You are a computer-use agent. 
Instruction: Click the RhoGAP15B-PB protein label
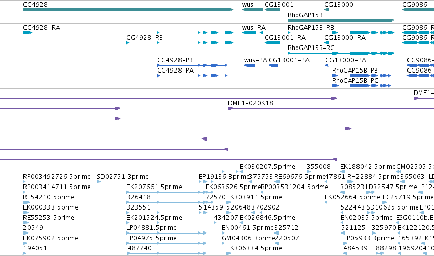pos(355,71)
